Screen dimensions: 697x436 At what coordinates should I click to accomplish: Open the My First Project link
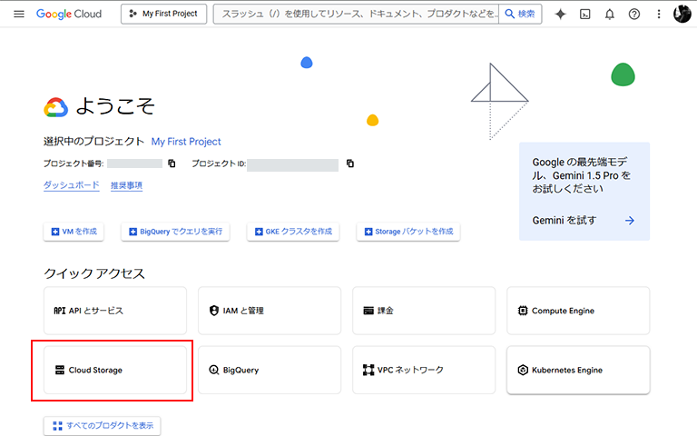(186, 142)
